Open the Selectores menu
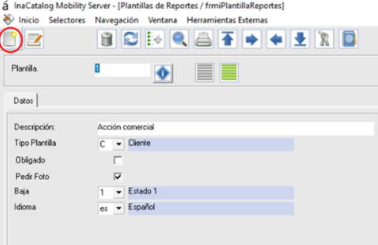The width and height of the screenshot is (378, 245). 67,20
